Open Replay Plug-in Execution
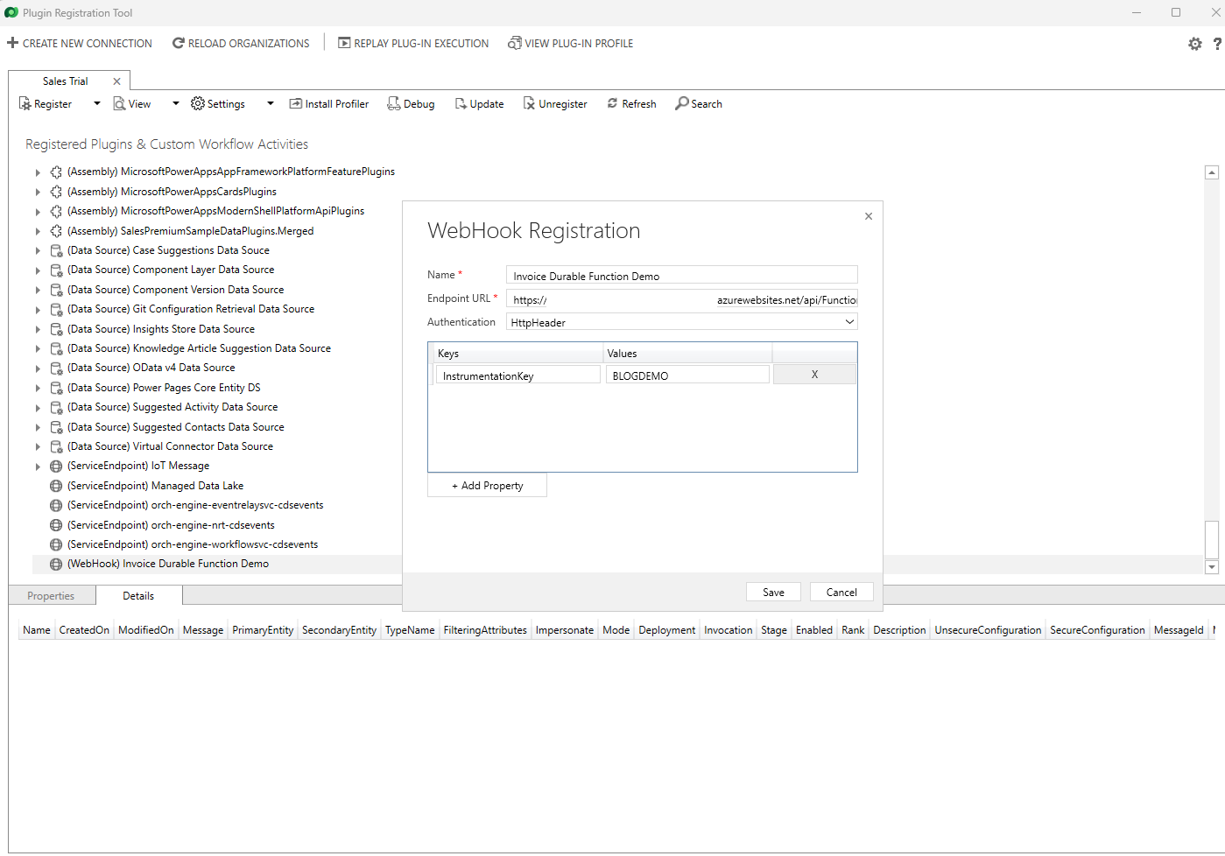The image size is (1225, 856). [x=413, y=43]
